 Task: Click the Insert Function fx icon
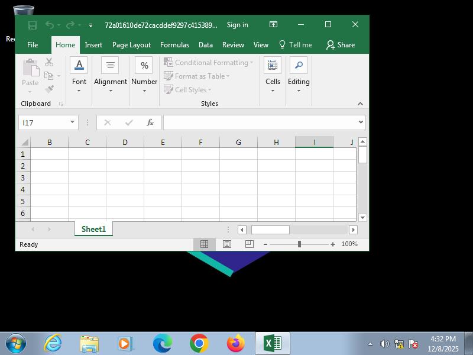click(150, 122)
